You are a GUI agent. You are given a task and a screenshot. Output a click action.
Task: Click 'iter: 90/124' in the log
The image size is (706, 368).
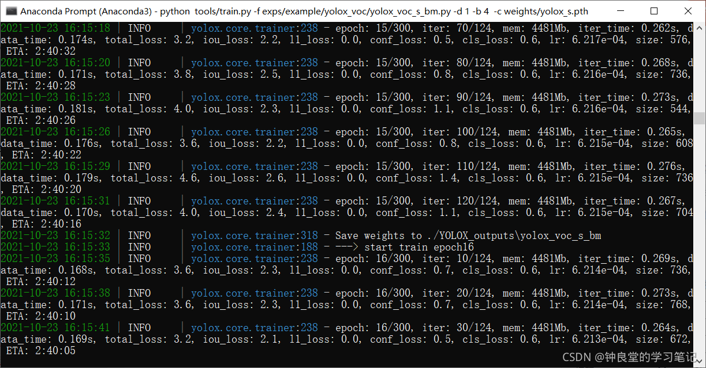pyautogui.click(x=457, y=97)
